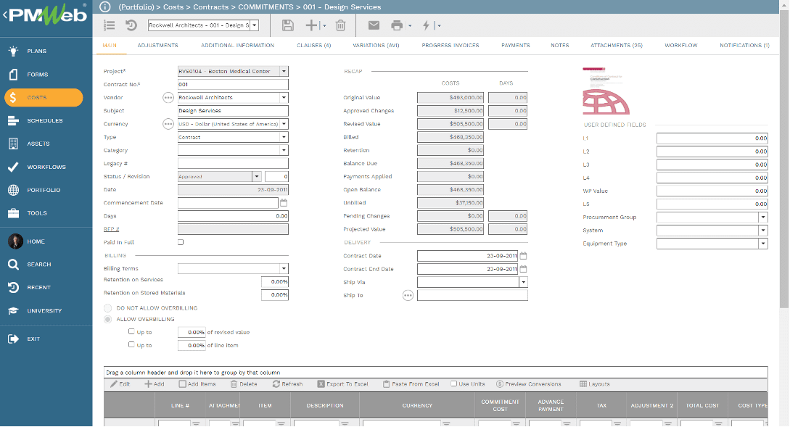Image resolution: width=790 pixels, height=427 pixels.
Task: Save the commitment record
Action: 288,25
